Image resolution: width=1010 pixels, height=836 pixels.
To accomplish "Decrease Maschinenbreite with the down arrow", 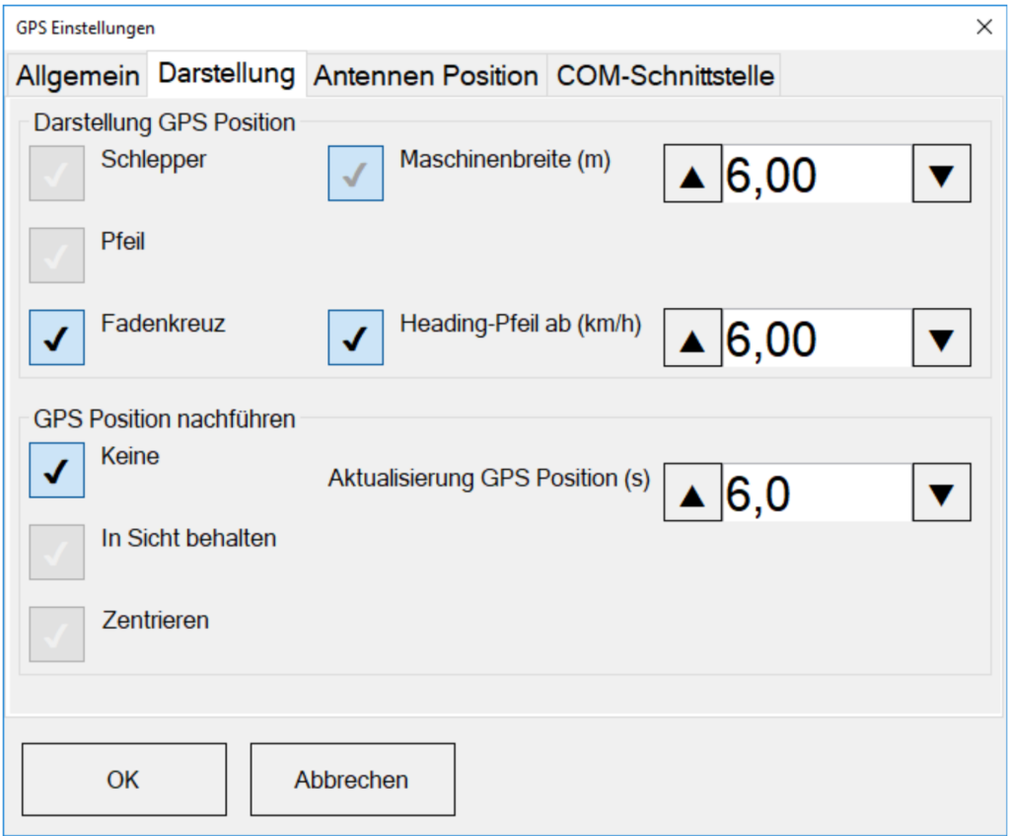I will [942, 175].
